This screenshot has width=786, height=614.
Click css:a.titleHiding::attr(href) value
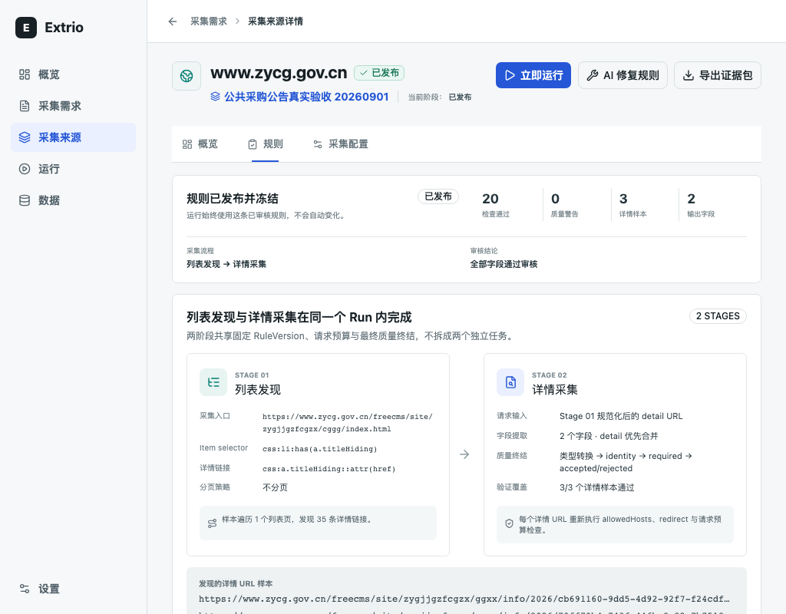click(x=329, y=469)
